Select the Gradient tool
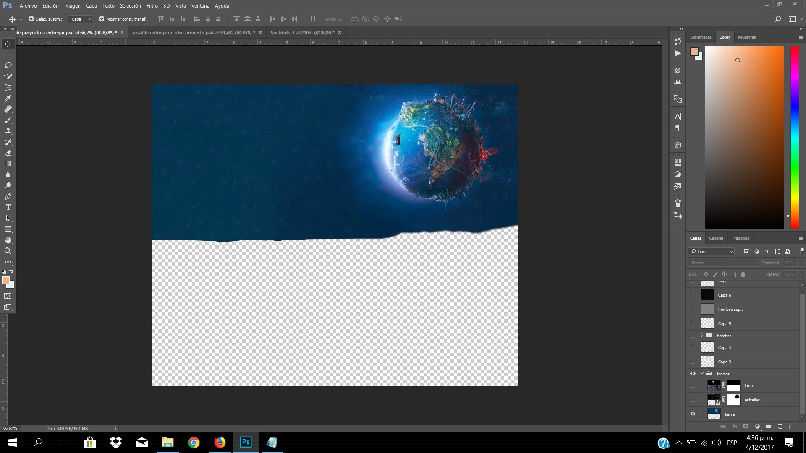Screen dimensions: 806x453 pos(8,164)
